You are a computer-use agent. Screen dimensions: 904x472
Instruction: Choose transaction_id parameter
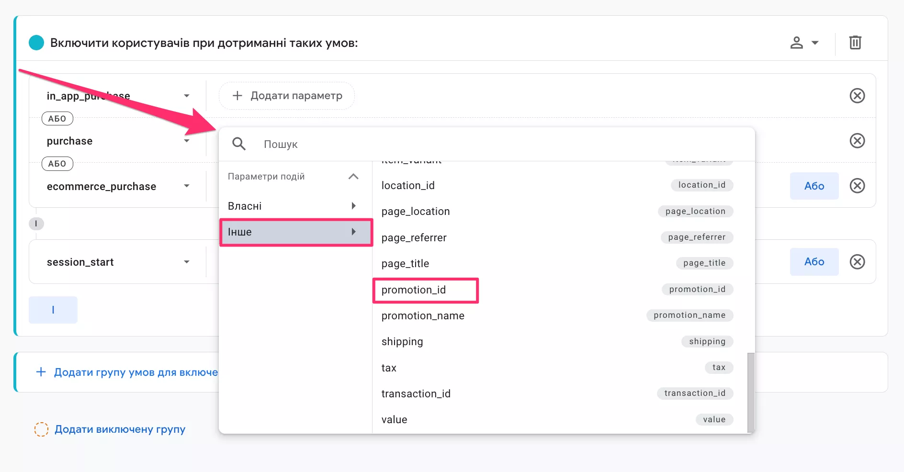coord(416,393)
